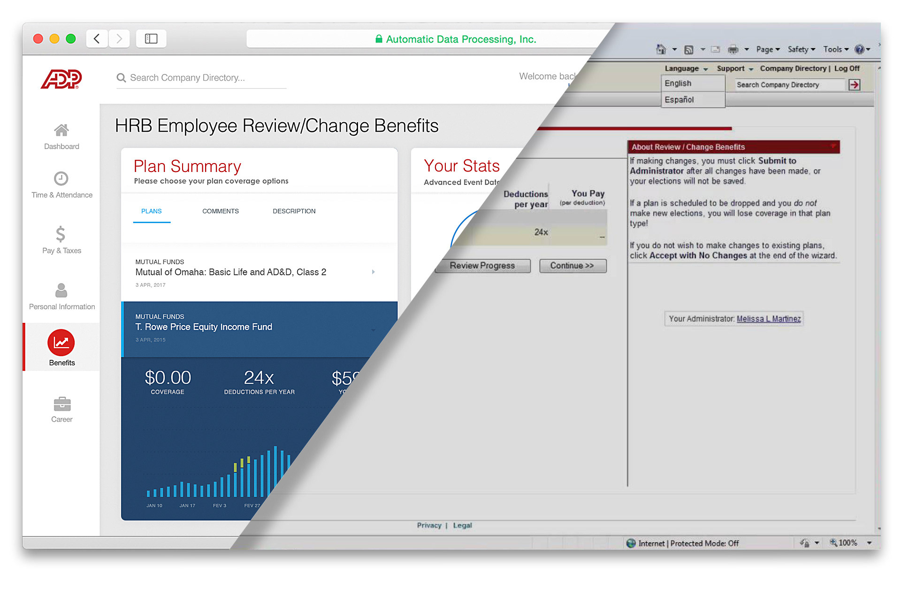Open the Dashboard home icon
Image resolution: width=901 pixels, height=589 pixels.
[61, 130]
